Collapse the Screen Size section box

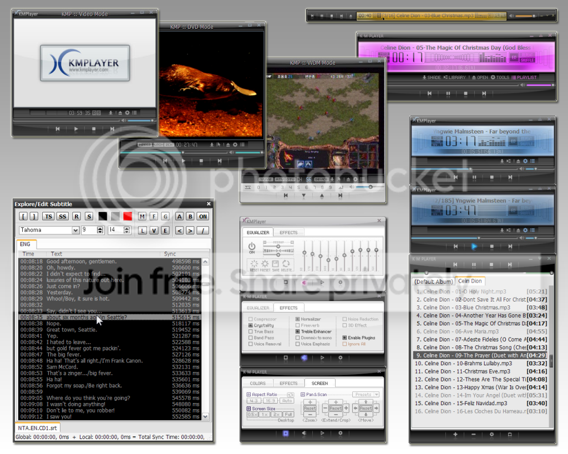pyautogui.click(x=249, y=409)
